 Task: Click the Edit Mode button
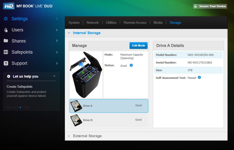point(138,46)
